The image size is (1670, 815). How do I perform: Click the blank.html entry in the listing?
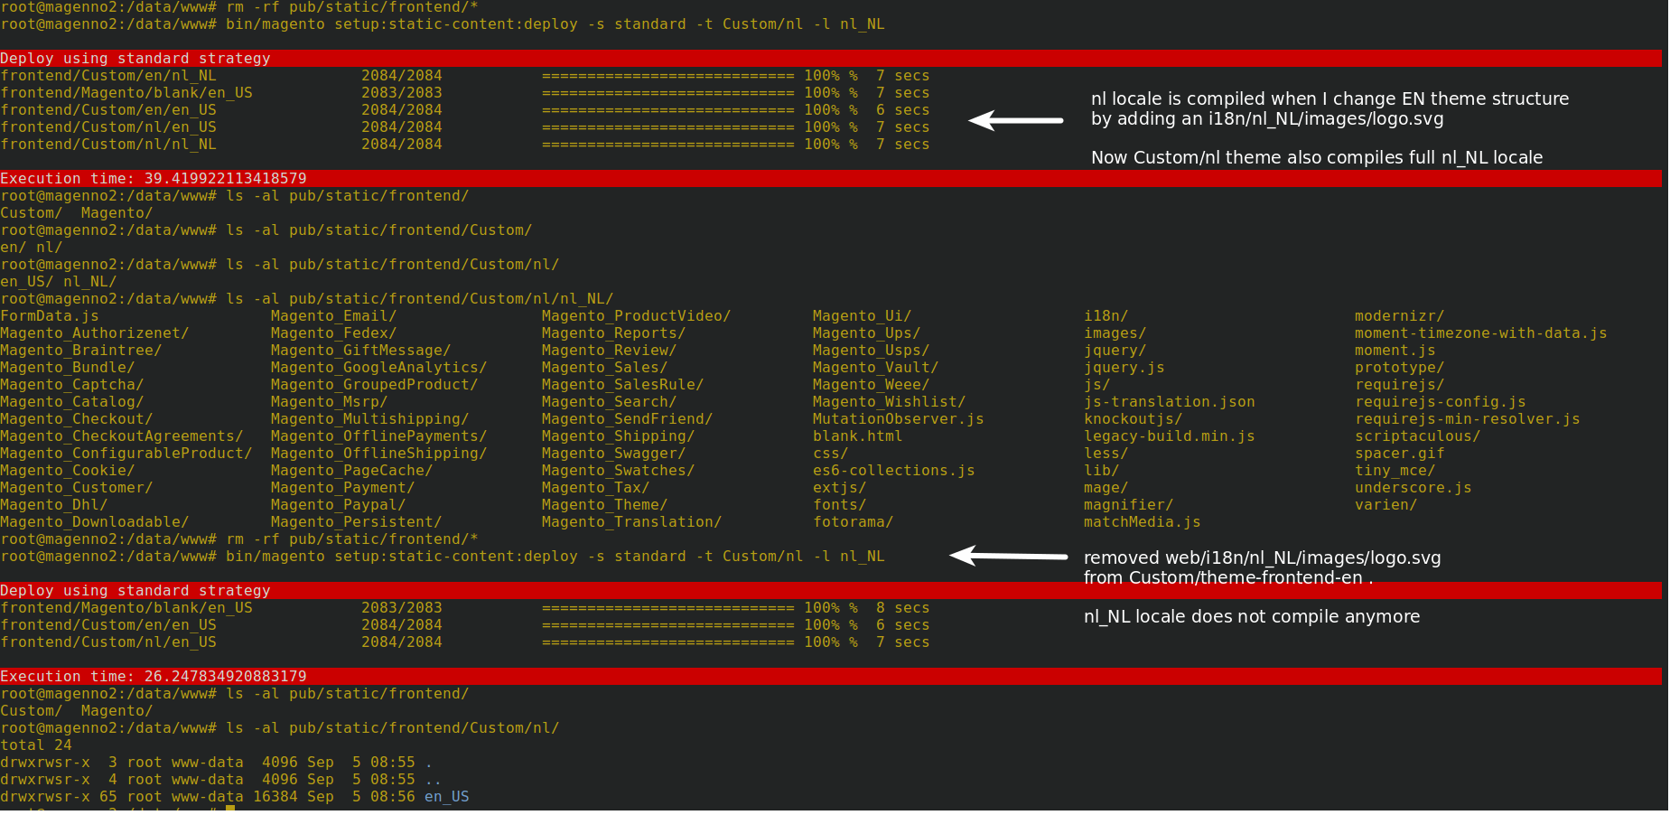pyautogui.click(x=856, y=436)
